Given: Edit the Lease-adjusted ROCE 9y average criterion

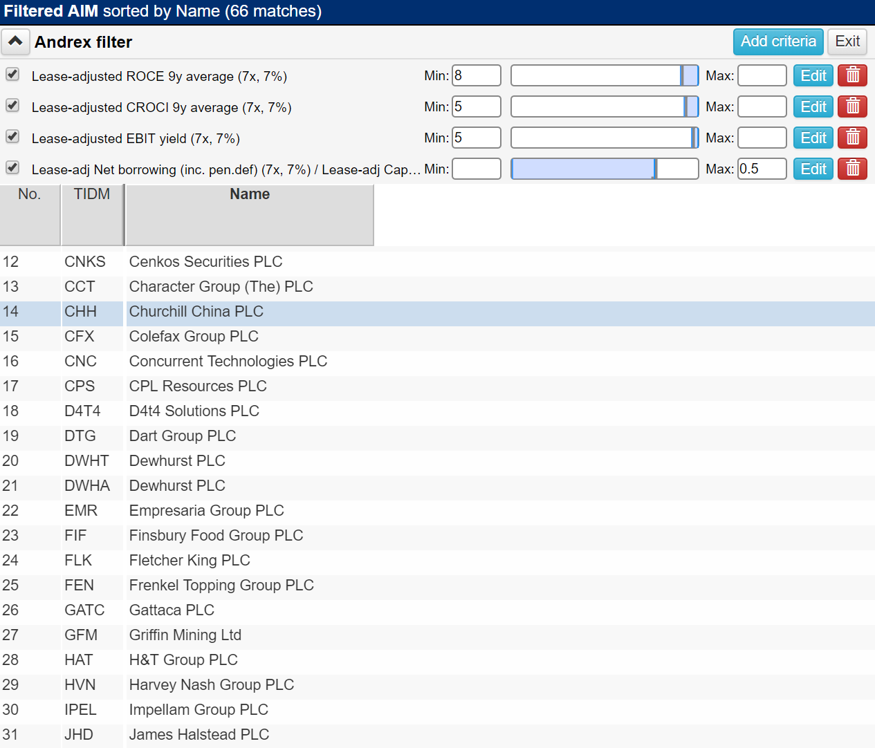Looking at the screenshot, I should [x=813, y=75].
